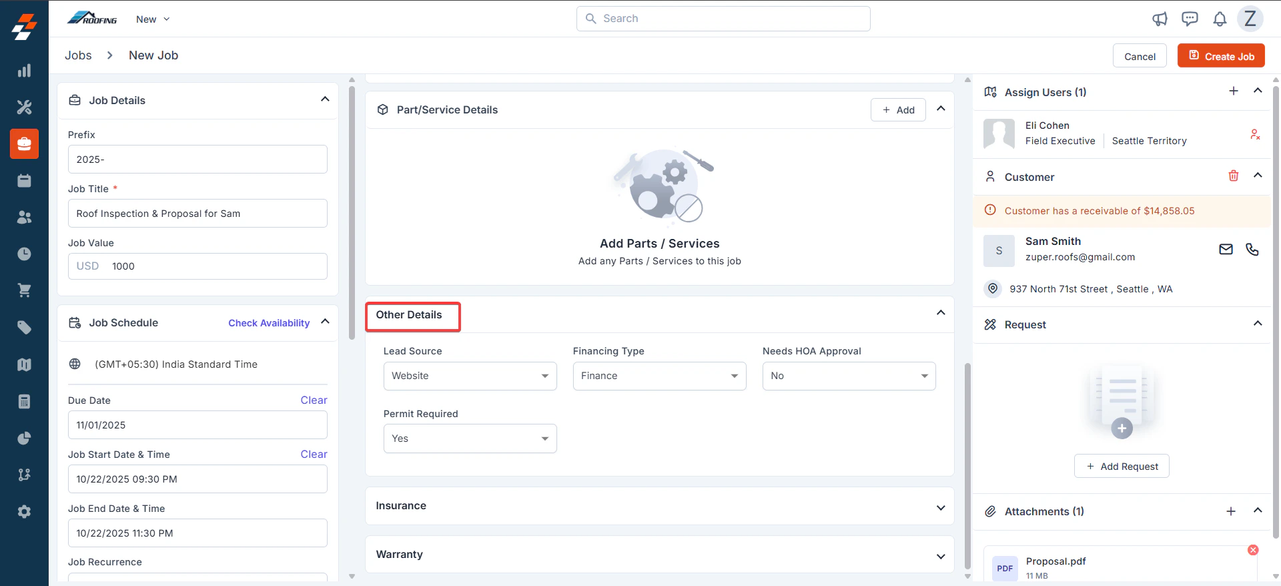The height and width of the screenshot is (586, 1281).
Task: Add an assigned user with plus icon
Action: [x=1234, y=91]
